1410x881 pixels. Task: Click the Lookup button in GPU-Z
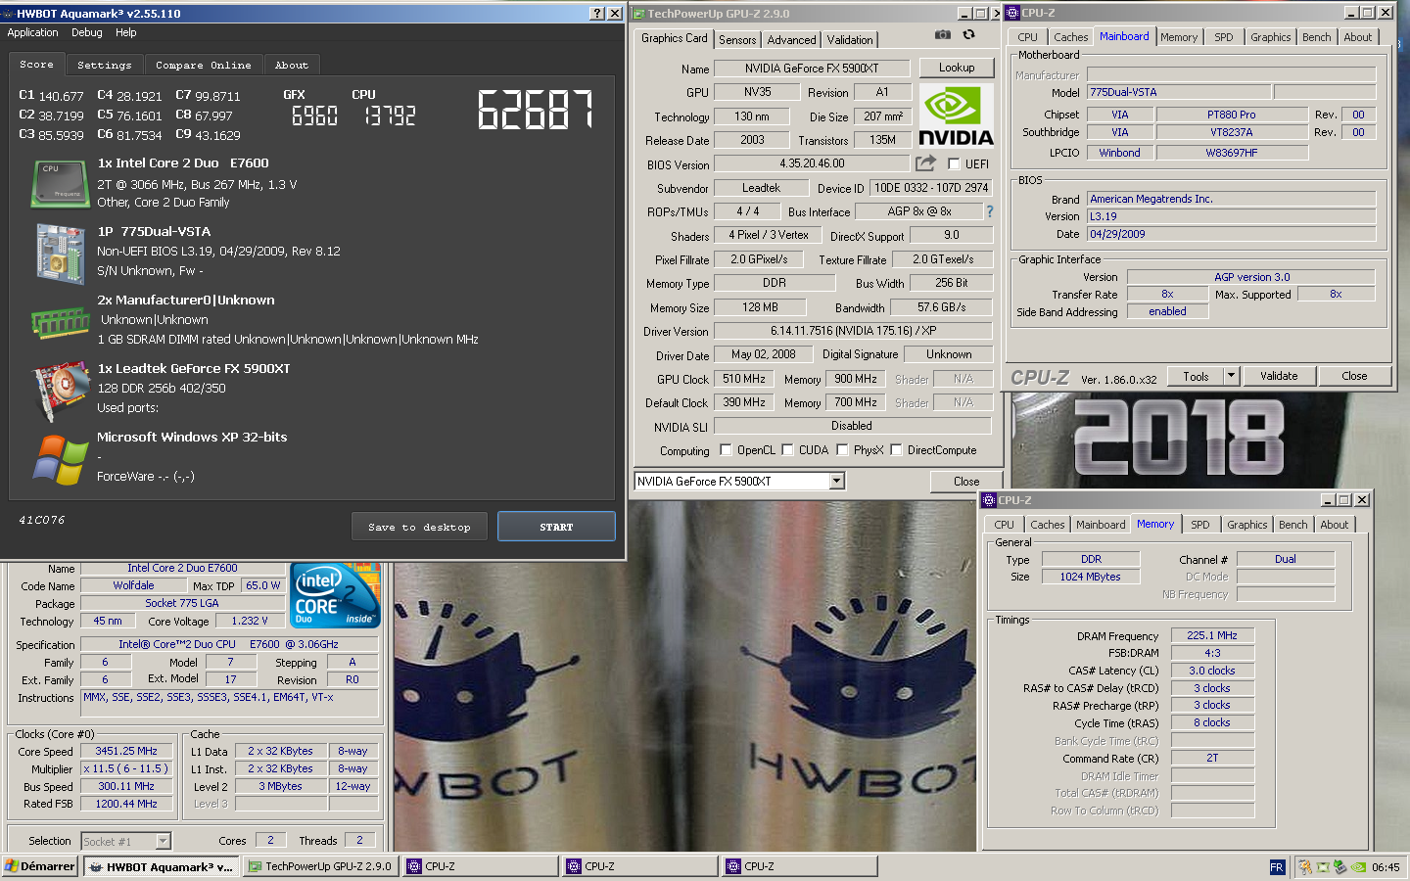(x=957, y=68)
